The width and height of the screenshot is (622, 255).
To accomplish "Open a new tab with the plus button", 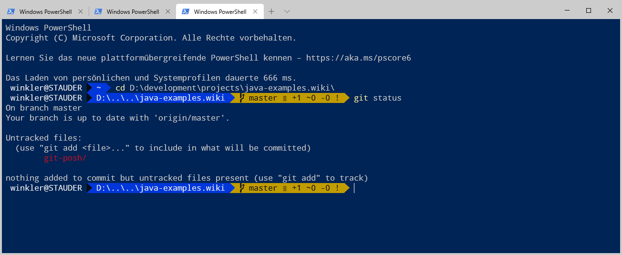I will click(271, 11).
